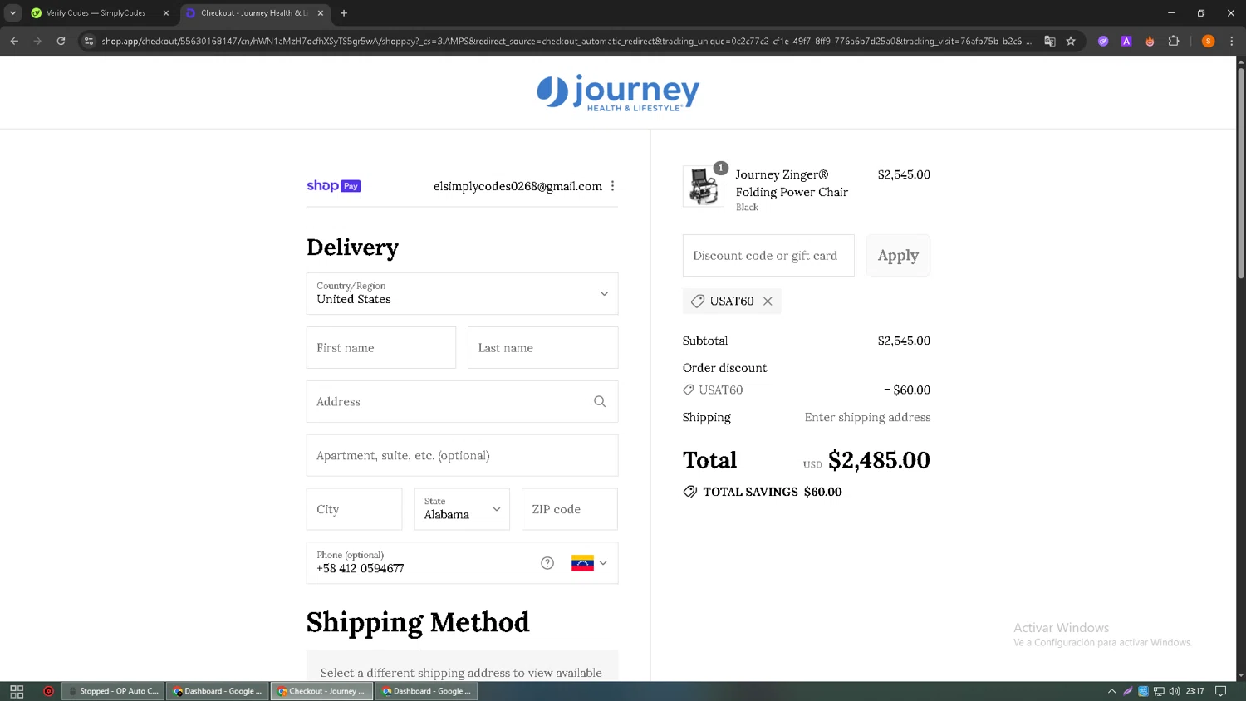This screenshot has height=701, width=1246.
Task: Close the Checkout tab
Action: 321,13
